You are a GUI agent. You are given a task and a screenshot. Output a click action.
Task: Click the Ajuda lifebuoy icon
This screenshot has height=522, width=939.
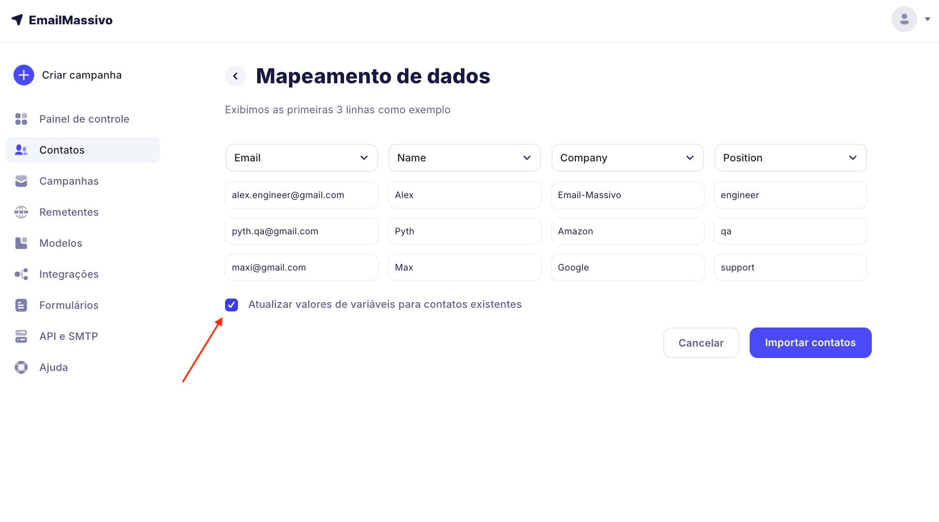point(21,367)
